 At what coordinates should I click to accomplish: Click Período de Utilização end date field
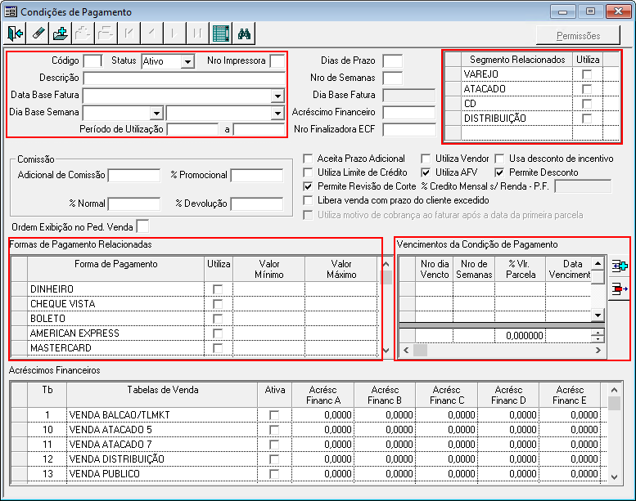pos(259,130)
